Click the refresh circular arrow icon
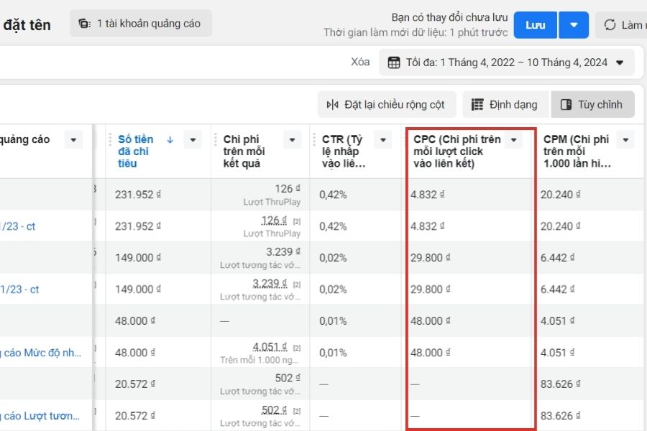The height and width of the screenshot is (431, 647). [610, 25]
